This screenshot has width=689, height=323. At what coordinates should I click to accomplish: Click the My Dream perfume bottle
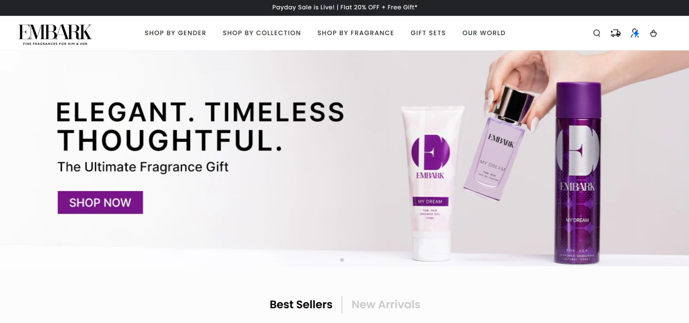click(x=497, y=144)
